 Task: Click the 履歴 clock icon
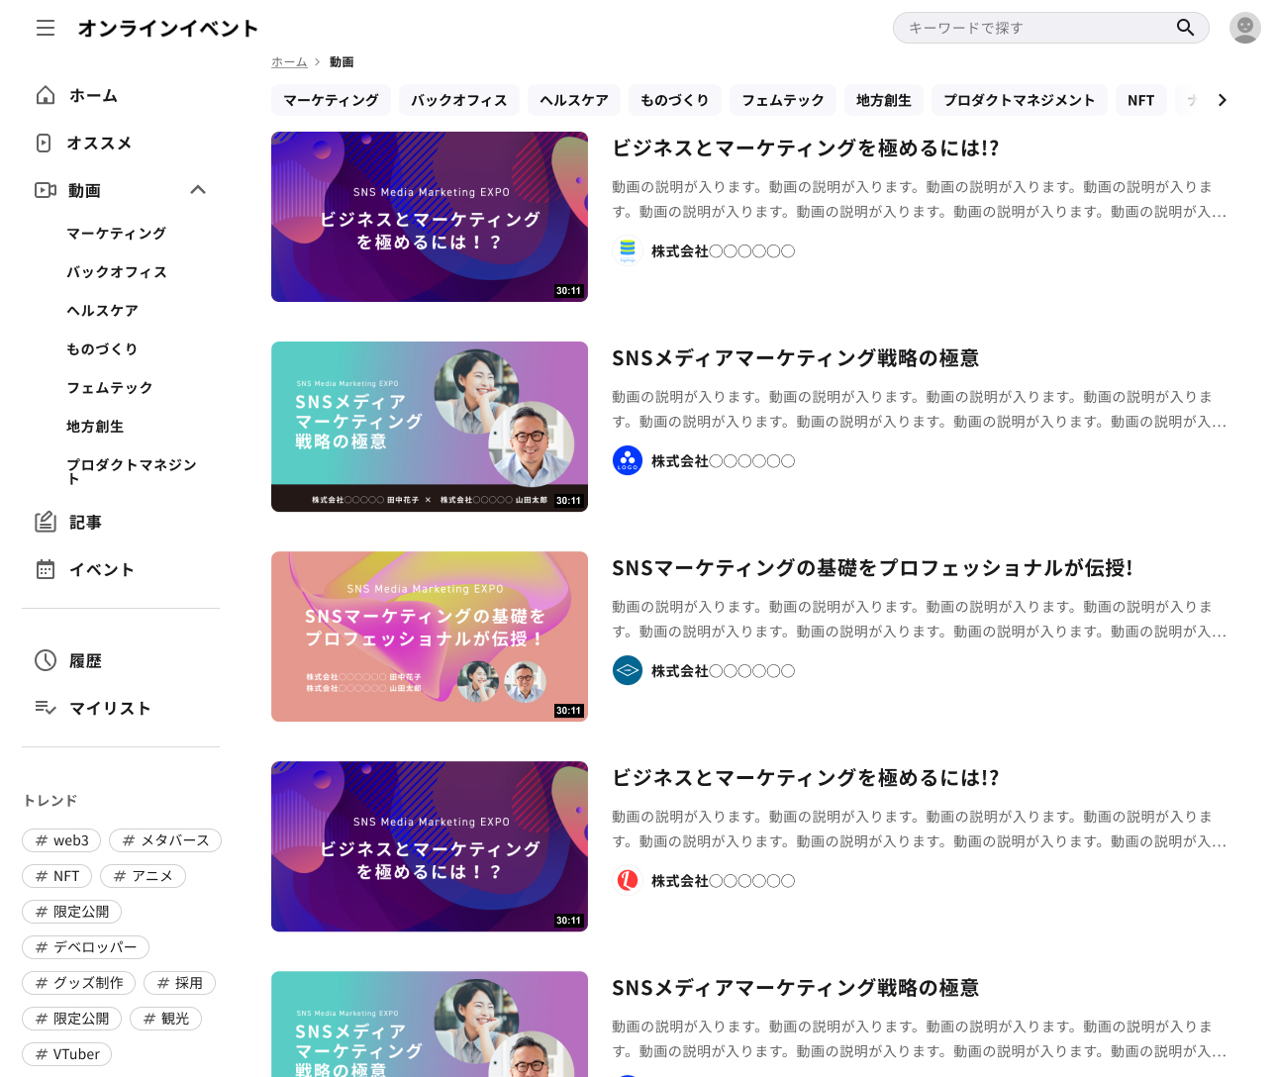[46, 660]
